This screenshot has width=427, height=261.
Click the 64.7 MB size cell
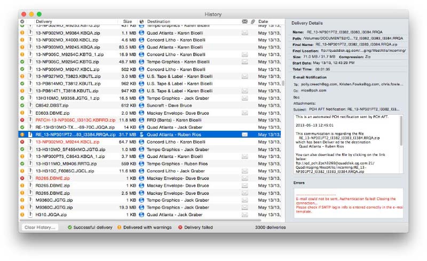128,141
